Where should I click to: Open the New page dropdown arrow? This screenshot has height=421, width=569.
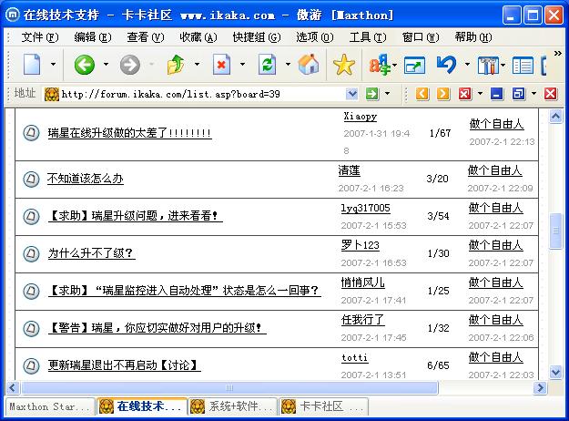click(x=53, y=65)
